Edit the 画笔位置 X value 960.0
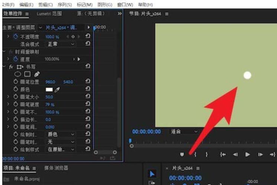Viewport: 277px width, 185px height. pos(50,82)
